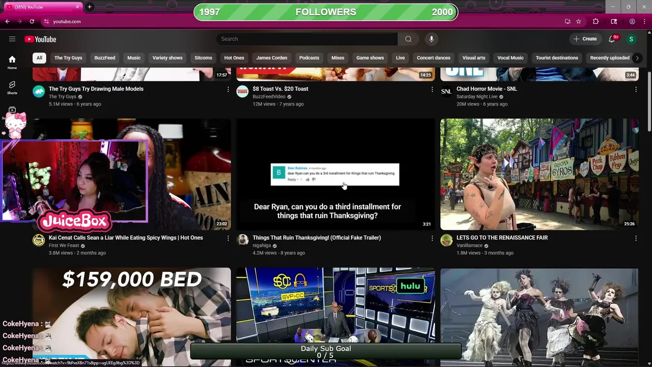Screen dimensions: 652x367
Task: Select the Hot Ones chip
Action: tap(234, 58)
